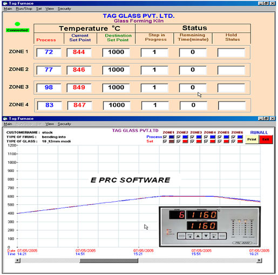Click the green connection indicator light

[17, 24]
